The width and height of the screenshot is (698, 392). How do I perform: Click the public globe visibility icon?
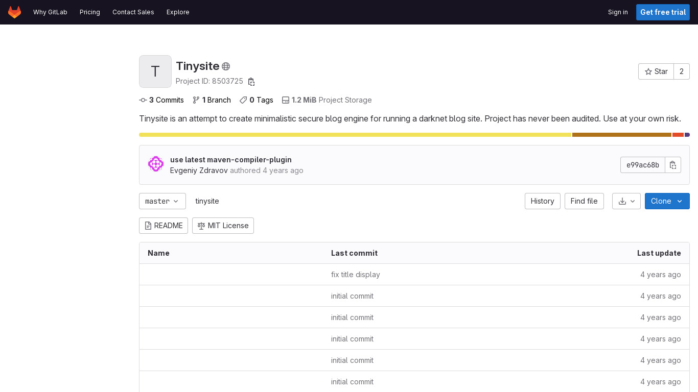point(226,66)
